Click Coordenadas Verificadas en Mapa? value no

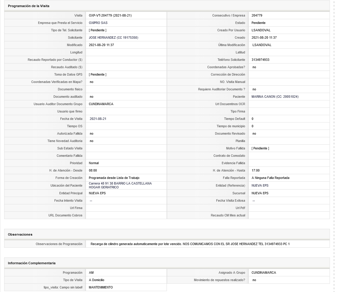pyautogui.click(x=91, y=82)
